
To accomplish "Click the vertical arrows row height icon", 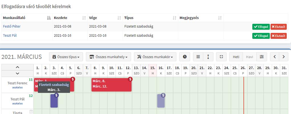I will pos(208,57).
